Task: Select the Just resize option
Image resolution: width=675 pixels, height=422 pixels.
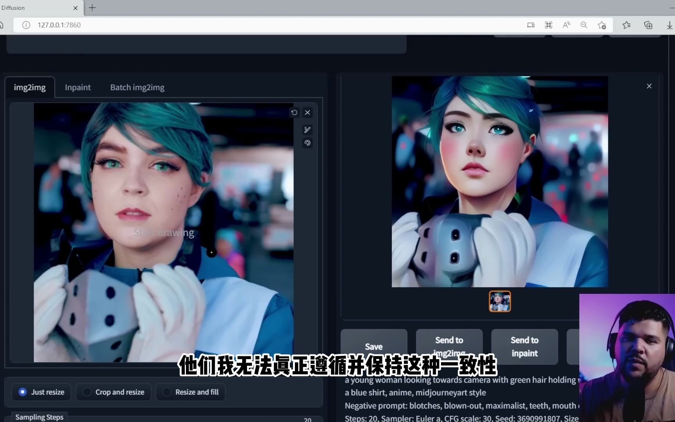Action: [41, 392]
